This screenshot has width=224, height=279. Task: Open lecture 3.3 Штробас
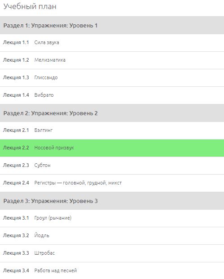[x=112, y=253]
